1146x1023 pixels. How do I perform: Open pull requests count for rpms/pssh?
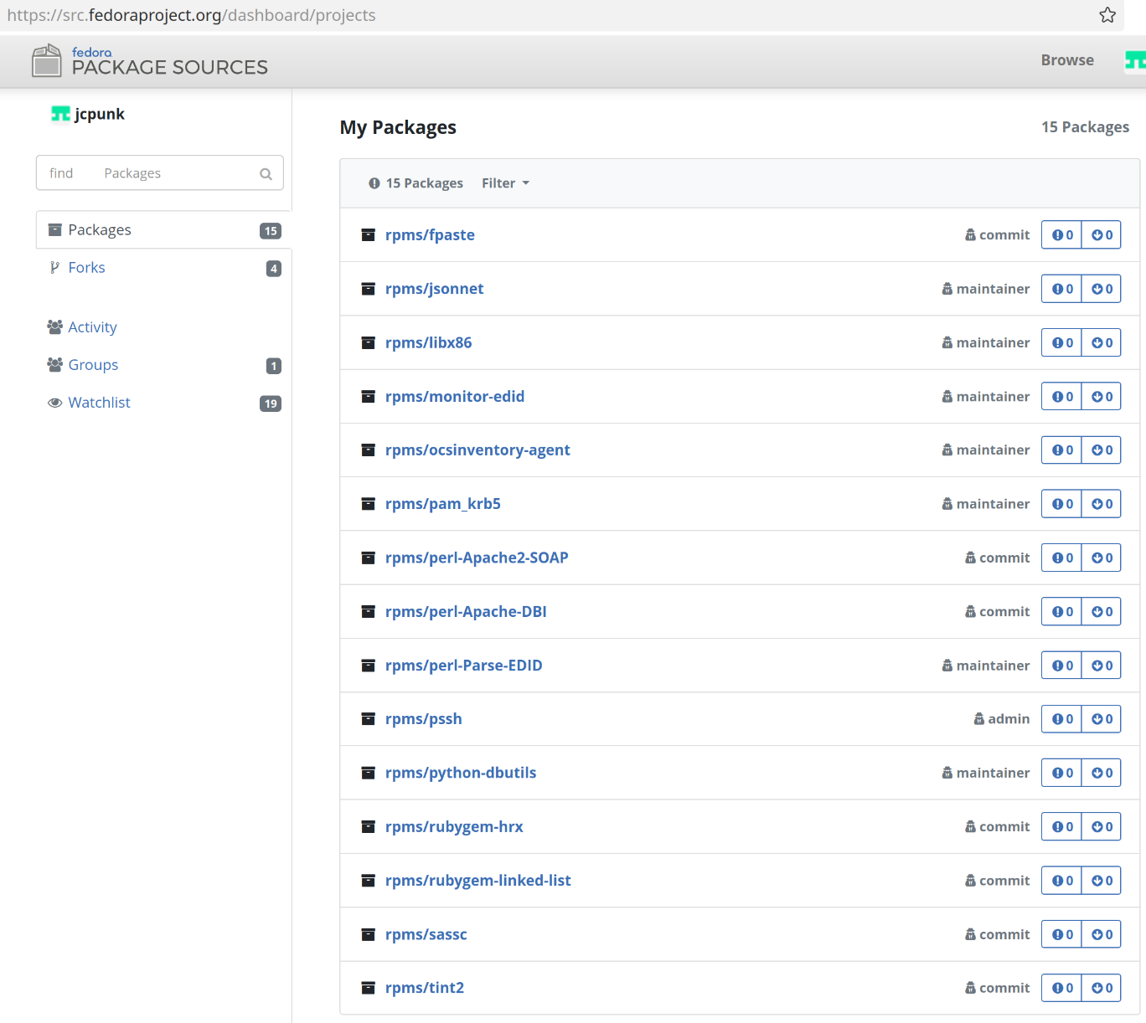click(1101, 719)
